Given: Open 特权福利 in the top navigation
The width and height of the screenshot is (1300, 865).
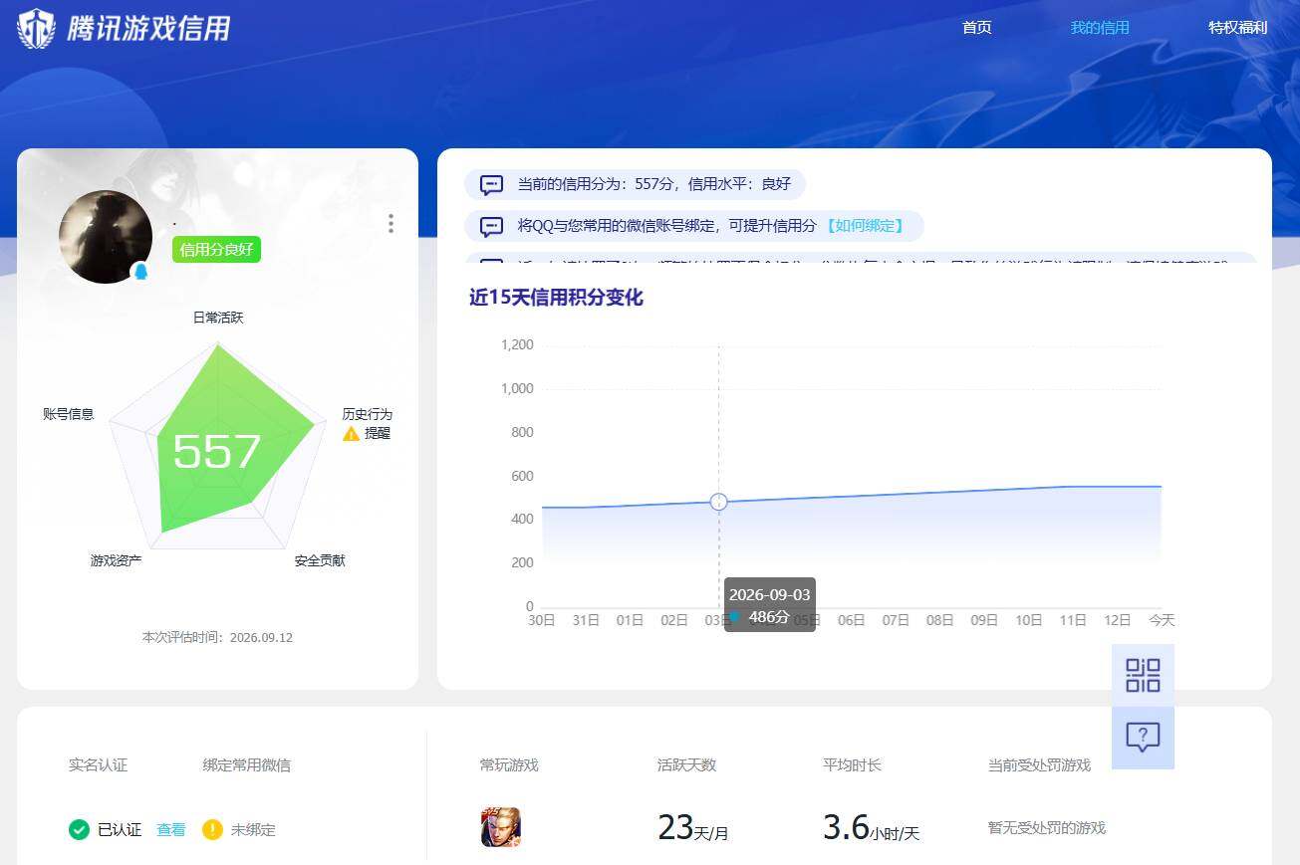Looking at the screenshot, I should 1237,27.
